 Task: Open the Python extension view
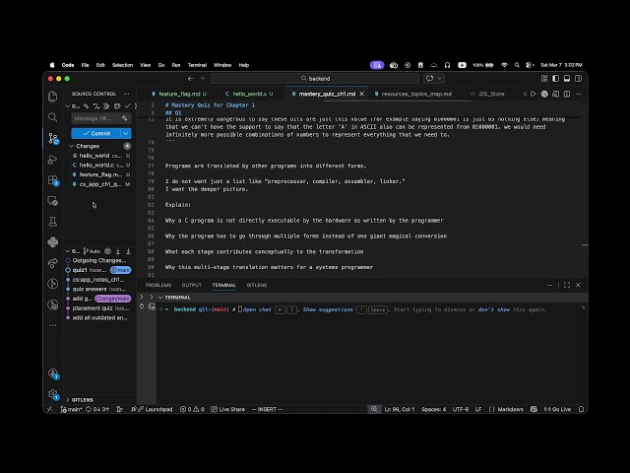tap(52, 241)
